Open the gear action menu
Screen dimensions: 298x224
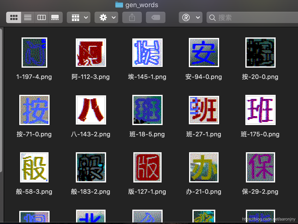(106, 17)
